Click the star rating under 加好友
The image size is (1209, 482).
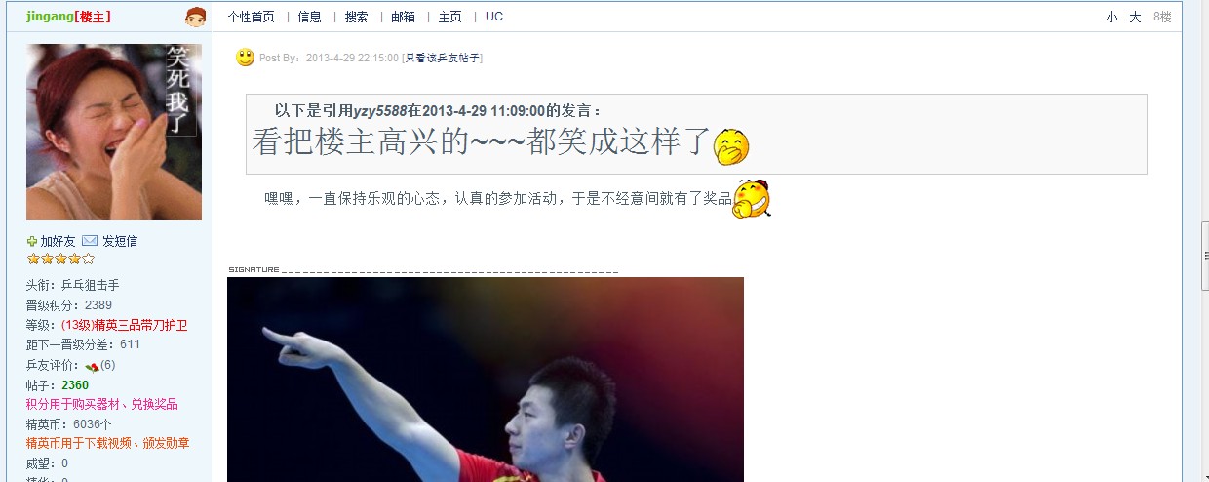(x=60, y=260)
